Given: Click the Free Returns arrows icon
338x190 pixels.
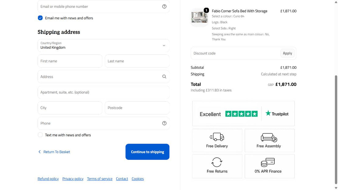Looking at the screenshot, I should click(217, 162).
